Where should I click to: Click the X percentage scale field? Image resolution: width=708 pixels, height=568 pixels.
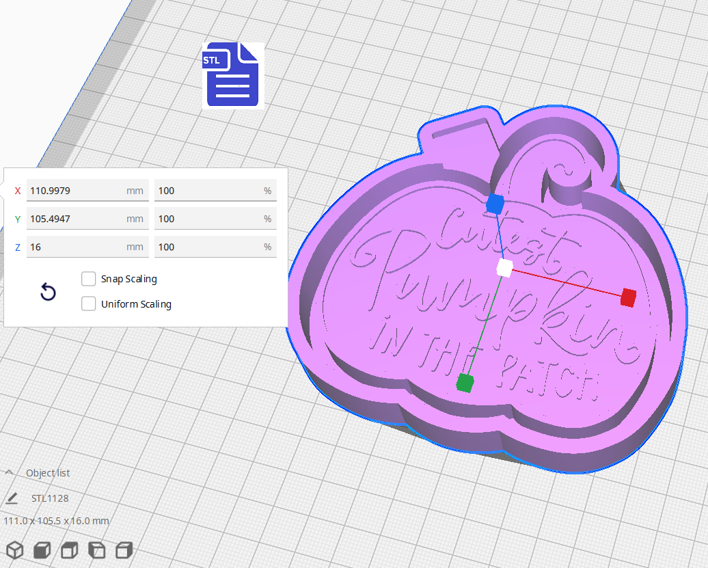[215, 191]
